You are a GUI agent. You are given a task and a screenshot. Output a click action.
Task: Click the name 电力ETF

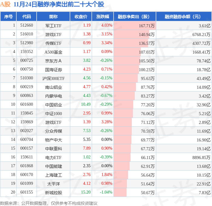point(53,158)
